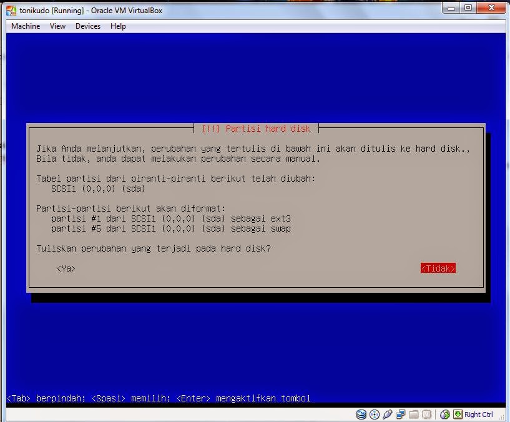Click the mouse integration status icon
Image resolution: width=510 pixels, height=422 pixels.
444,414
